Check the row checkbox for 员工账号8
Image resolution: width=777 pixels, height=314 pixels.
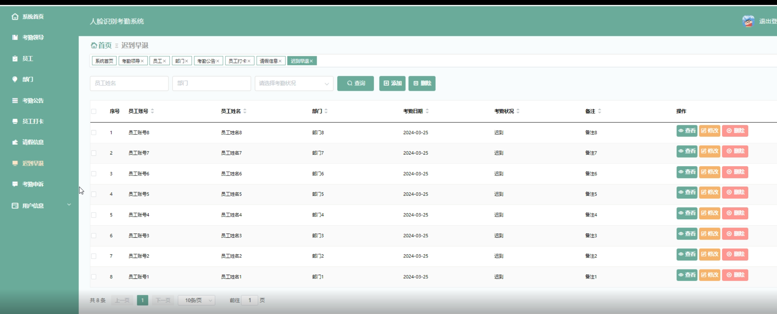(94, 133)
